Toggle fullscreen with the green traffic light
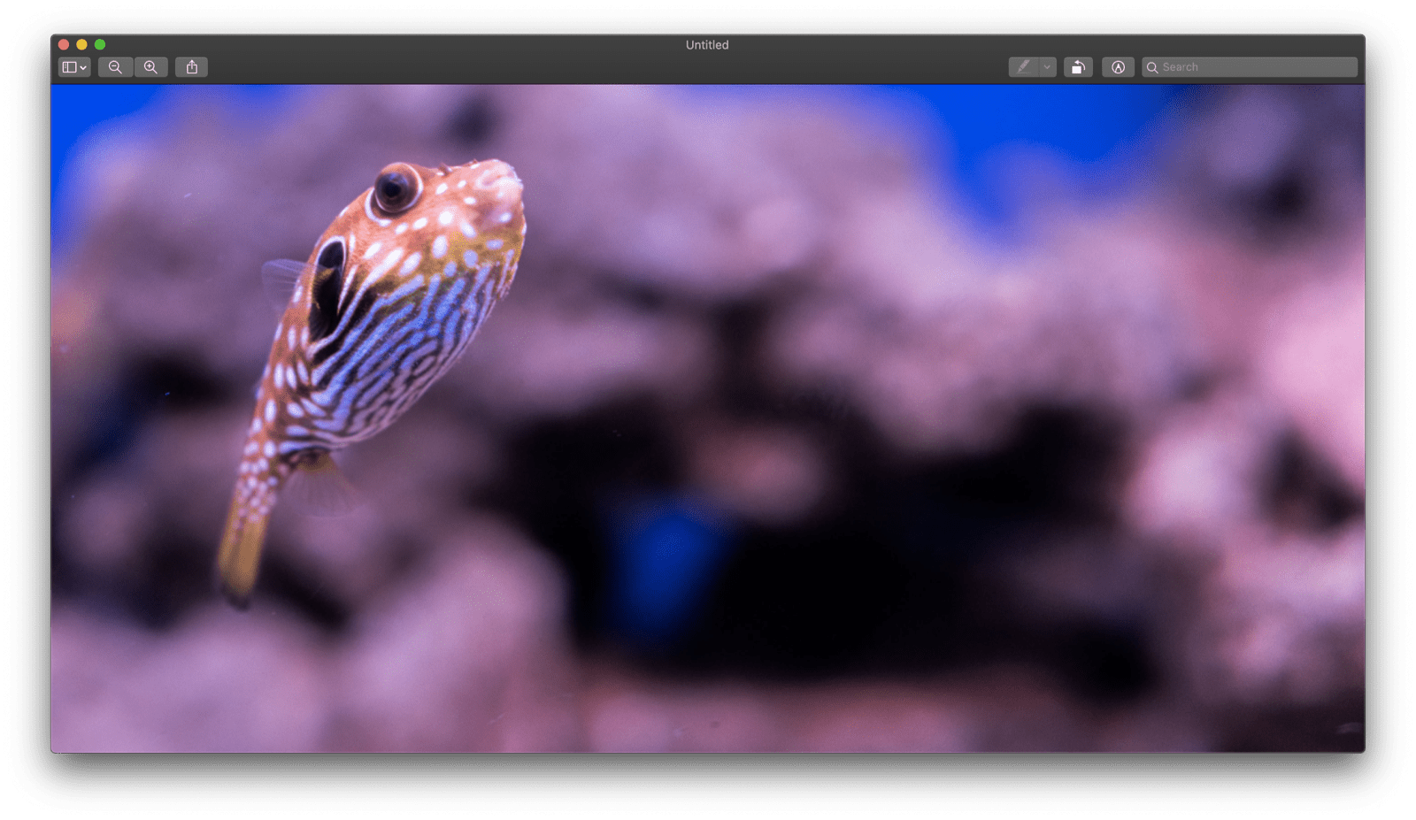 [100, 44]
